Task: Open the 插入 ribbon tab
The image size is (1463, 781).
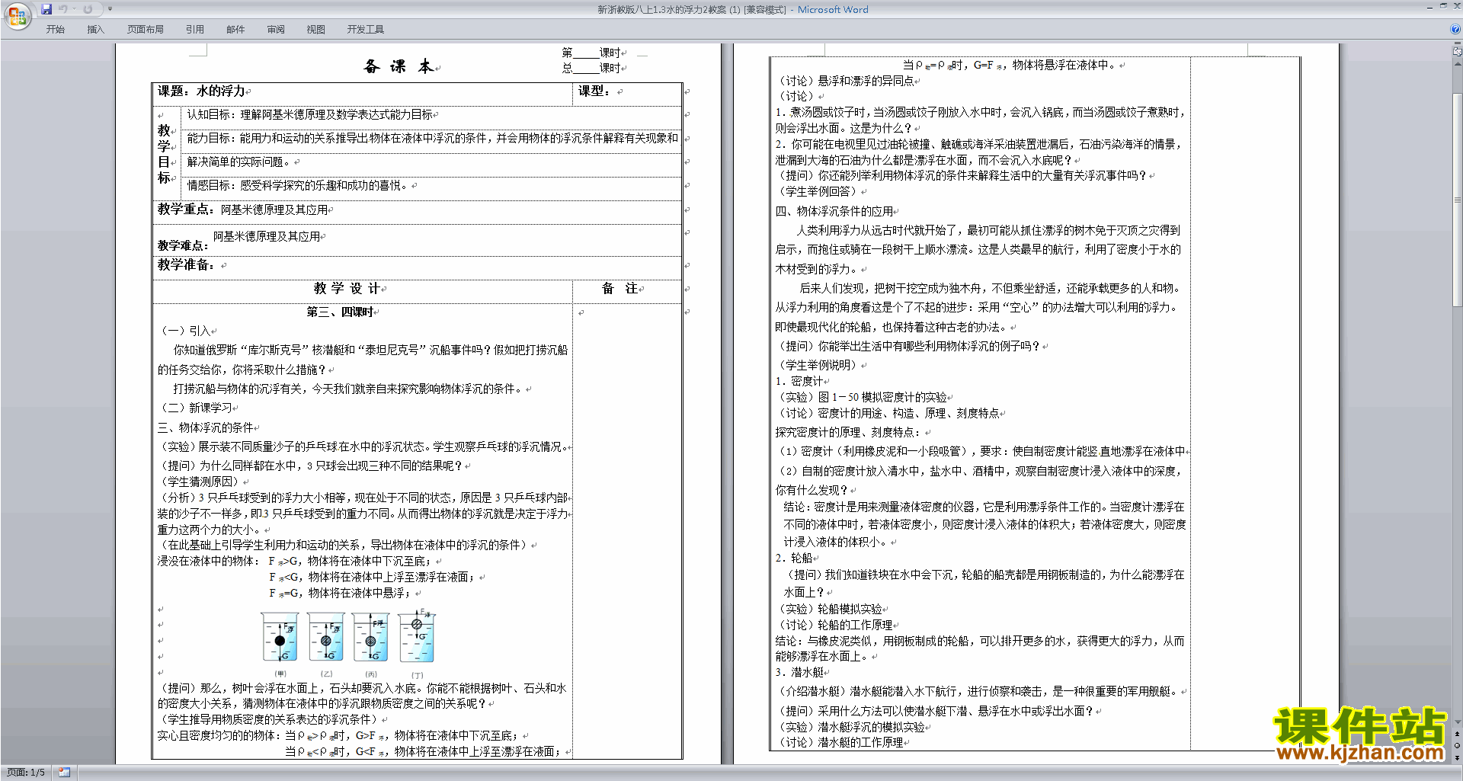Action: (x=95, y=30)
